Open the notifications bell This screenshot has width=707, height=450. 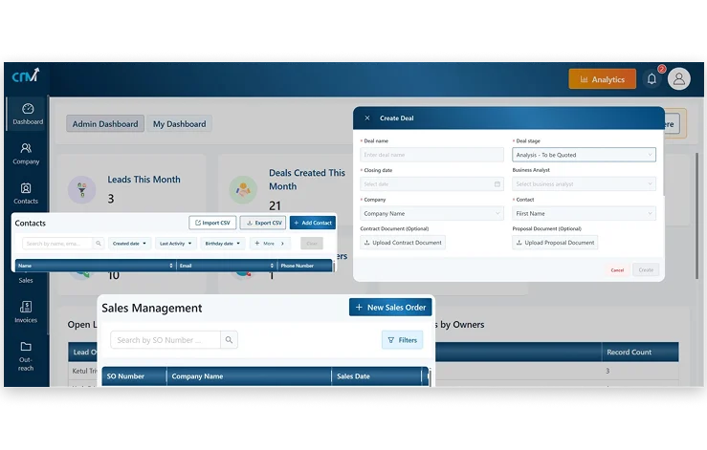(x=652, y=79)
